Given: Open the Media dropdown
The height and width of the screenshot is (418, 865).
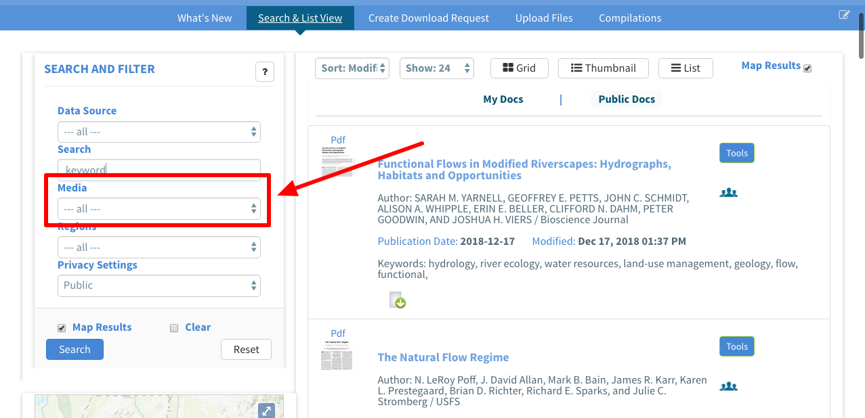Looking at the screenshot, I should pos(159,209).
